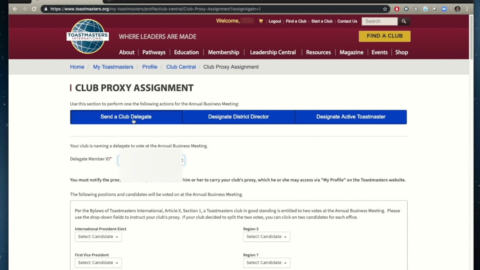The image size is (480, 270).
Task: Open International President-Elect Select Candidate dropdown
Action: point(98,237)
